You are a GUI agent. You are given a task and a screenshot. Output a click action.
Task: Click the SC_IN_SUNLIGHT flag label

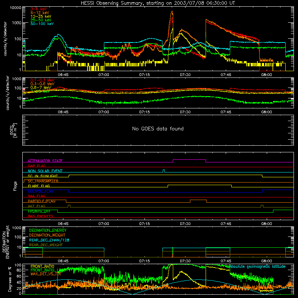click(x=43, y=176)
